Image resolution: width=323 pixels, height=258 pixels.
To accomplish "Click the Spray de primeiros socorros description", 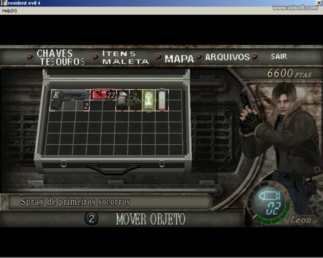I will pyautogui.click(x=75, y=202).
